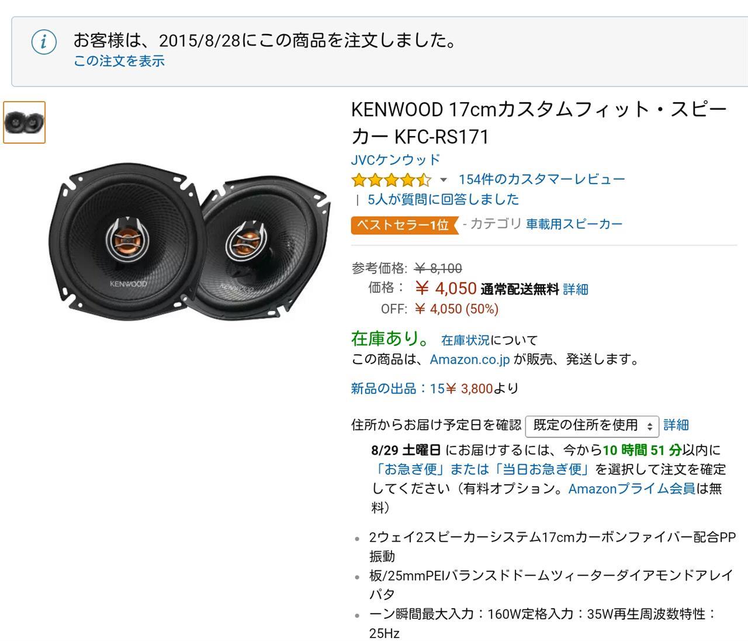Open the 5人が質問に回答しました link

443,199
